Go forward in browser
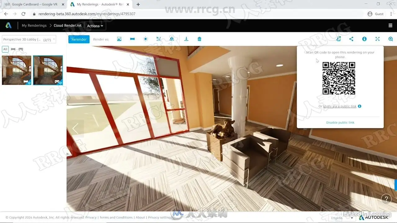 15,14
